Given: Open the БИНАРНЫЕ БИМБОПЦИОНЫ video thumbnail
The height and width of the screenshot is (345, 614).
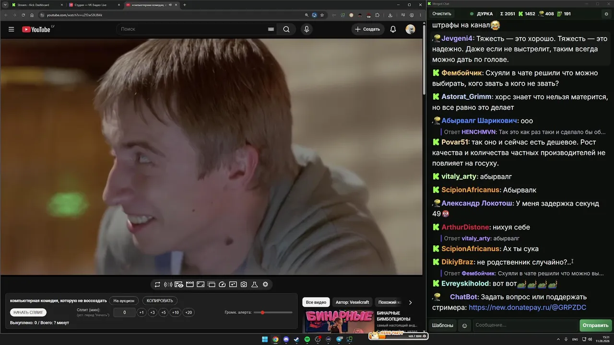Looking at the screenshot, I should 339,322.
